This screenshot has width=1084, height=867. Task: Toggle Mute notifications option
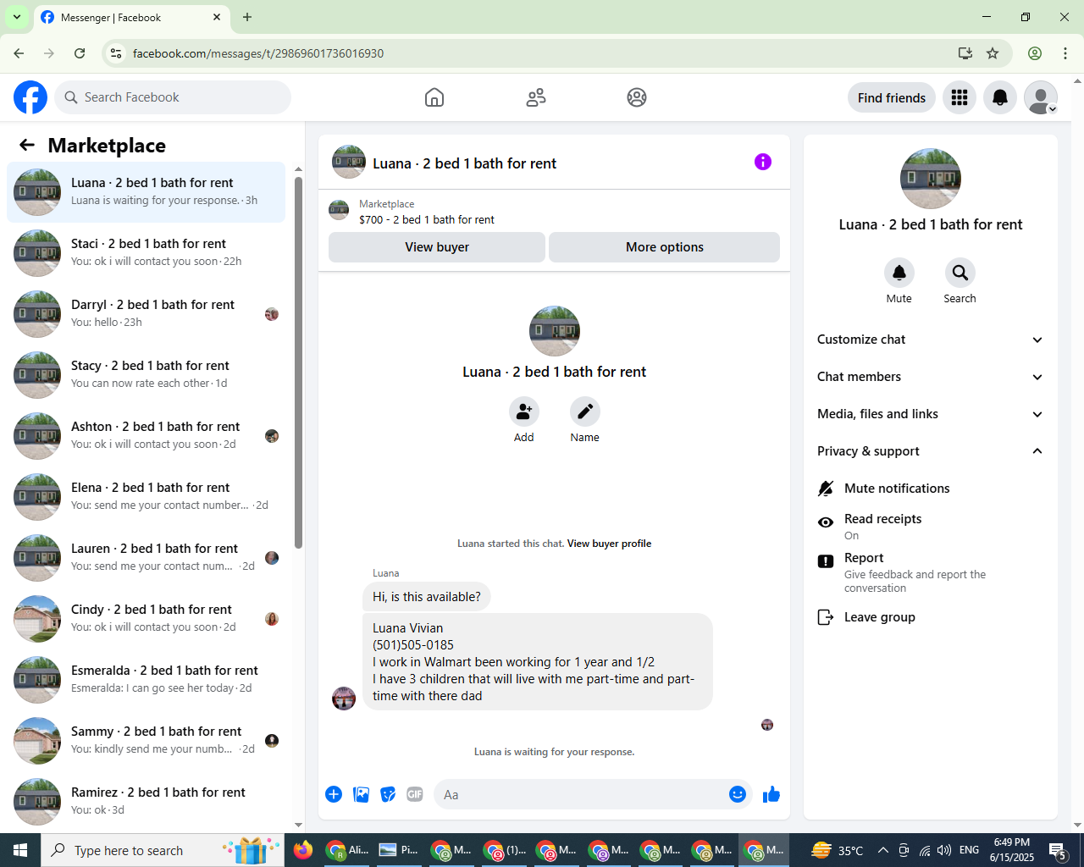click(x=930, y=489)
